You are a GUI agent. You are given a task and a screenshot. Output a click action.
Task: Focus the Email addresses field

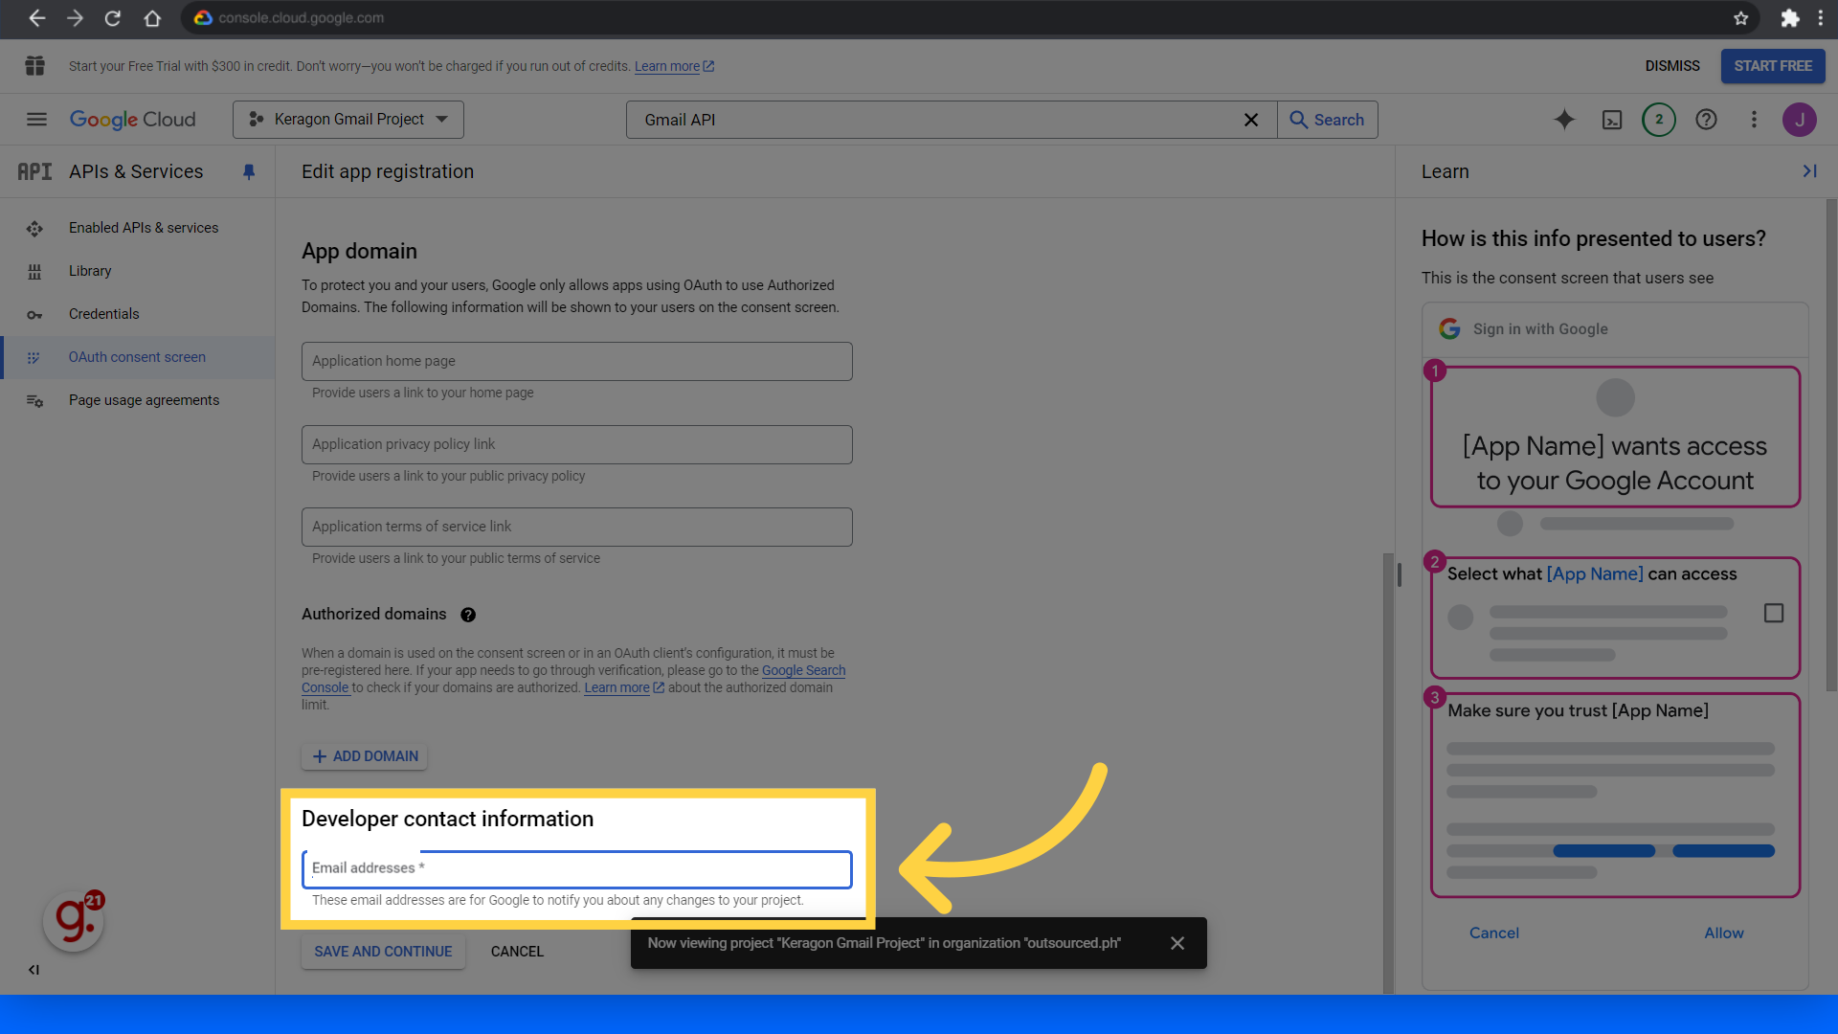pos(577,869)
